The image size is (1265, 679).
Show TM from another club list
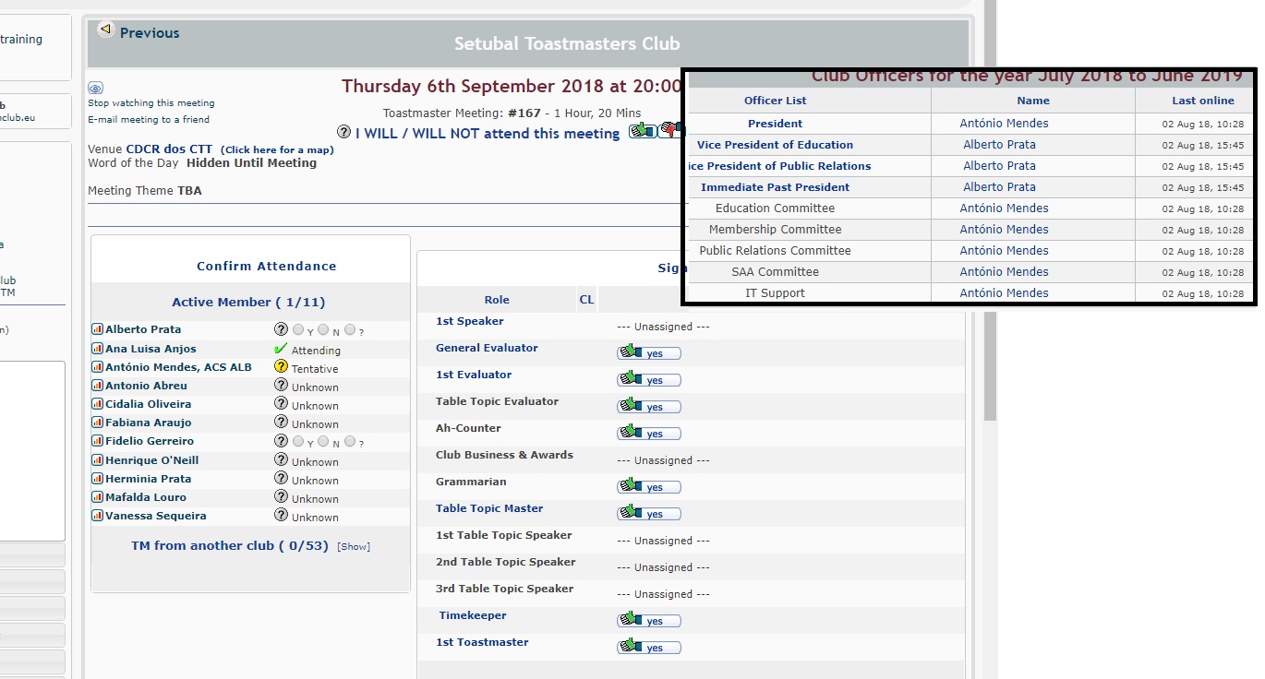[354, 546]
